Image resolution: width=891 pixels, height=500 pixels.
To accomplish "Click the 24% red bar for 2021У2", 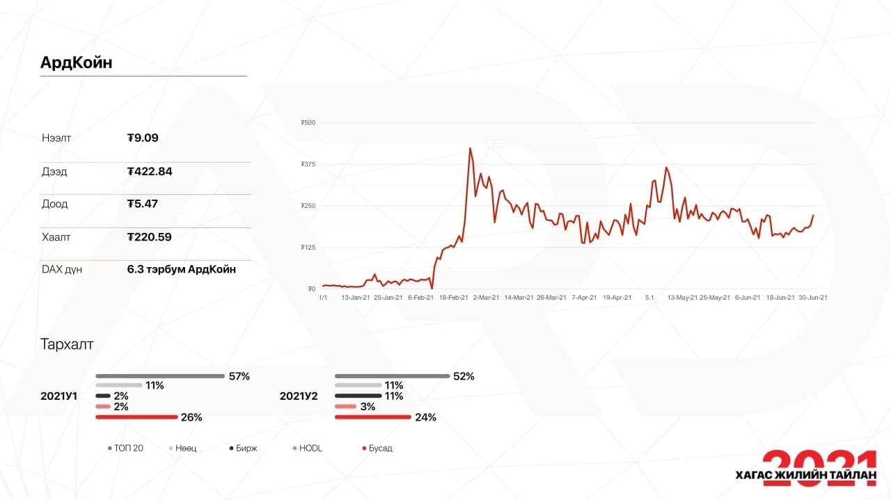I will pos(372,417).
